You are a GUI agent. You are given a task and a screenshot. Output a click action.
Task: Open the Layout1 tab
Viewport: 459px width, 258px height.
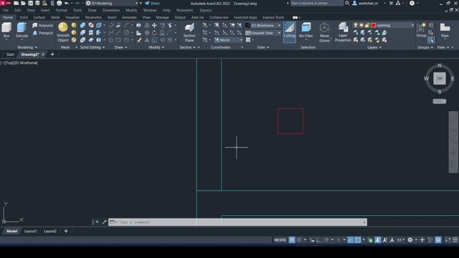coord(30,231)
